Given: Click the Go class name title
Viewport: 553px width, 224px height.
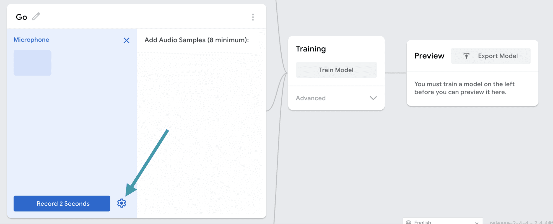Looking at the screenshot, I should 21,17.
